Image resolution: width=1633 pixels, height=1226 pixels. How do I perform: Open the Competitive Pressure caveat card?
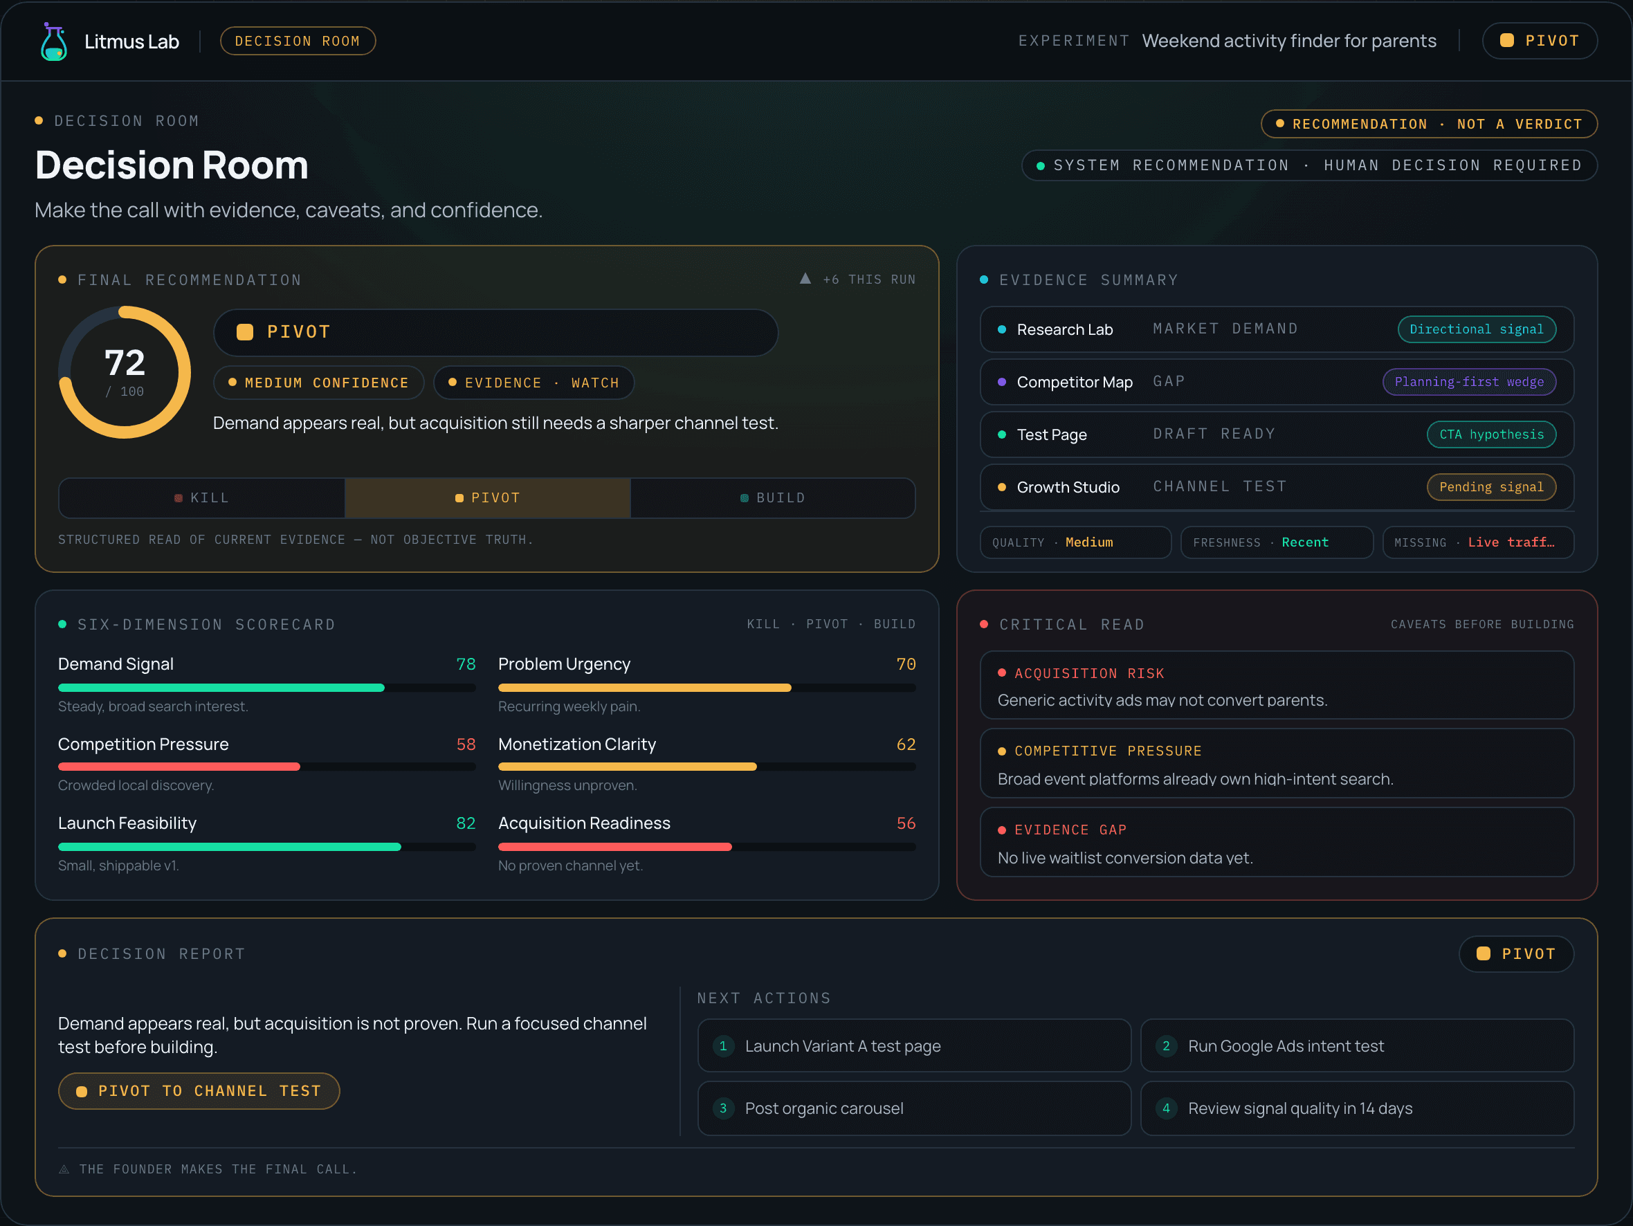click(x=1277, y=763)
